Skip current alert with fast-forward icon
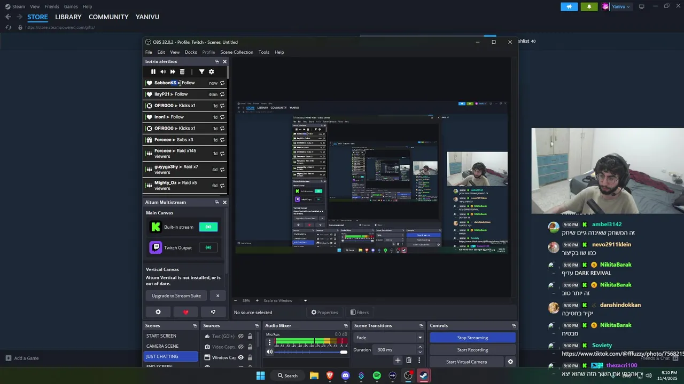Viewport: 684px width, 384px height. click(173, 71)
